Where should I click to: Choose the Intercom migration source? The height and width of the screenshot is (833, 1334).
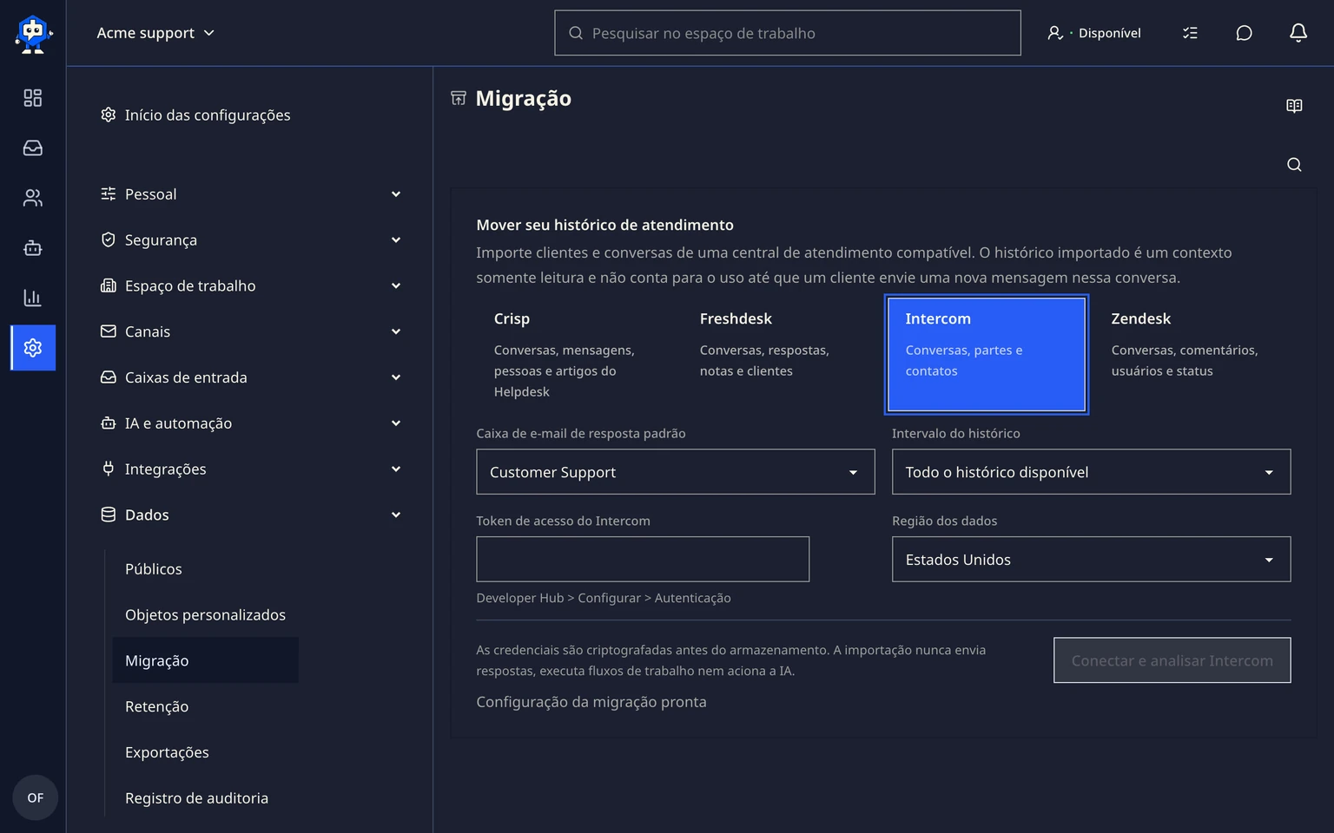[987, 355]
